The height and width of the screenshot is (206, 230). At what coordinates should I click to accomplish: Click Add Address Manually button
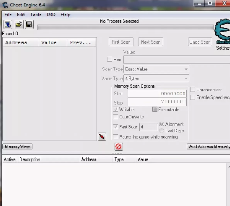(209, 146)
